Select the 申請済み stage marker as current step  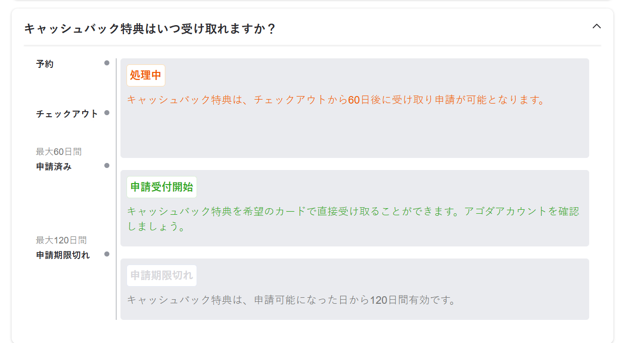(106, 166)
